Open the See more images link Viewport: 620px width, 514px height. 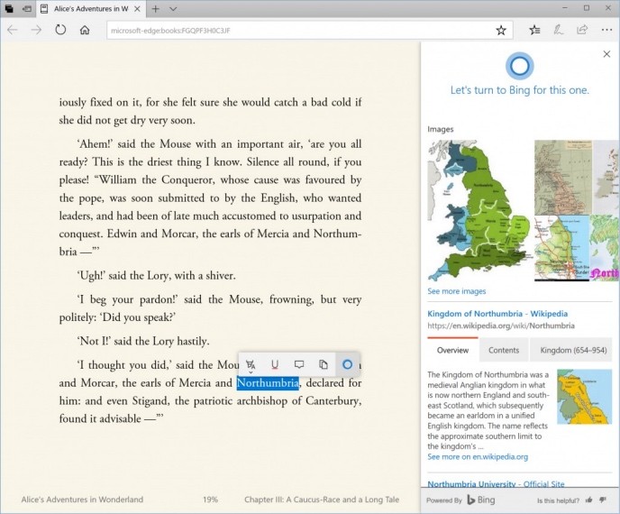click(456, 291)
